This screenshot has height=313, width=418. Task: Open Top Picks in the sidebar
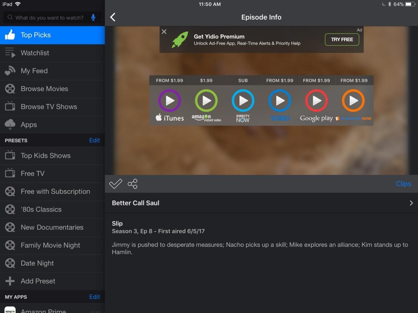52,35
